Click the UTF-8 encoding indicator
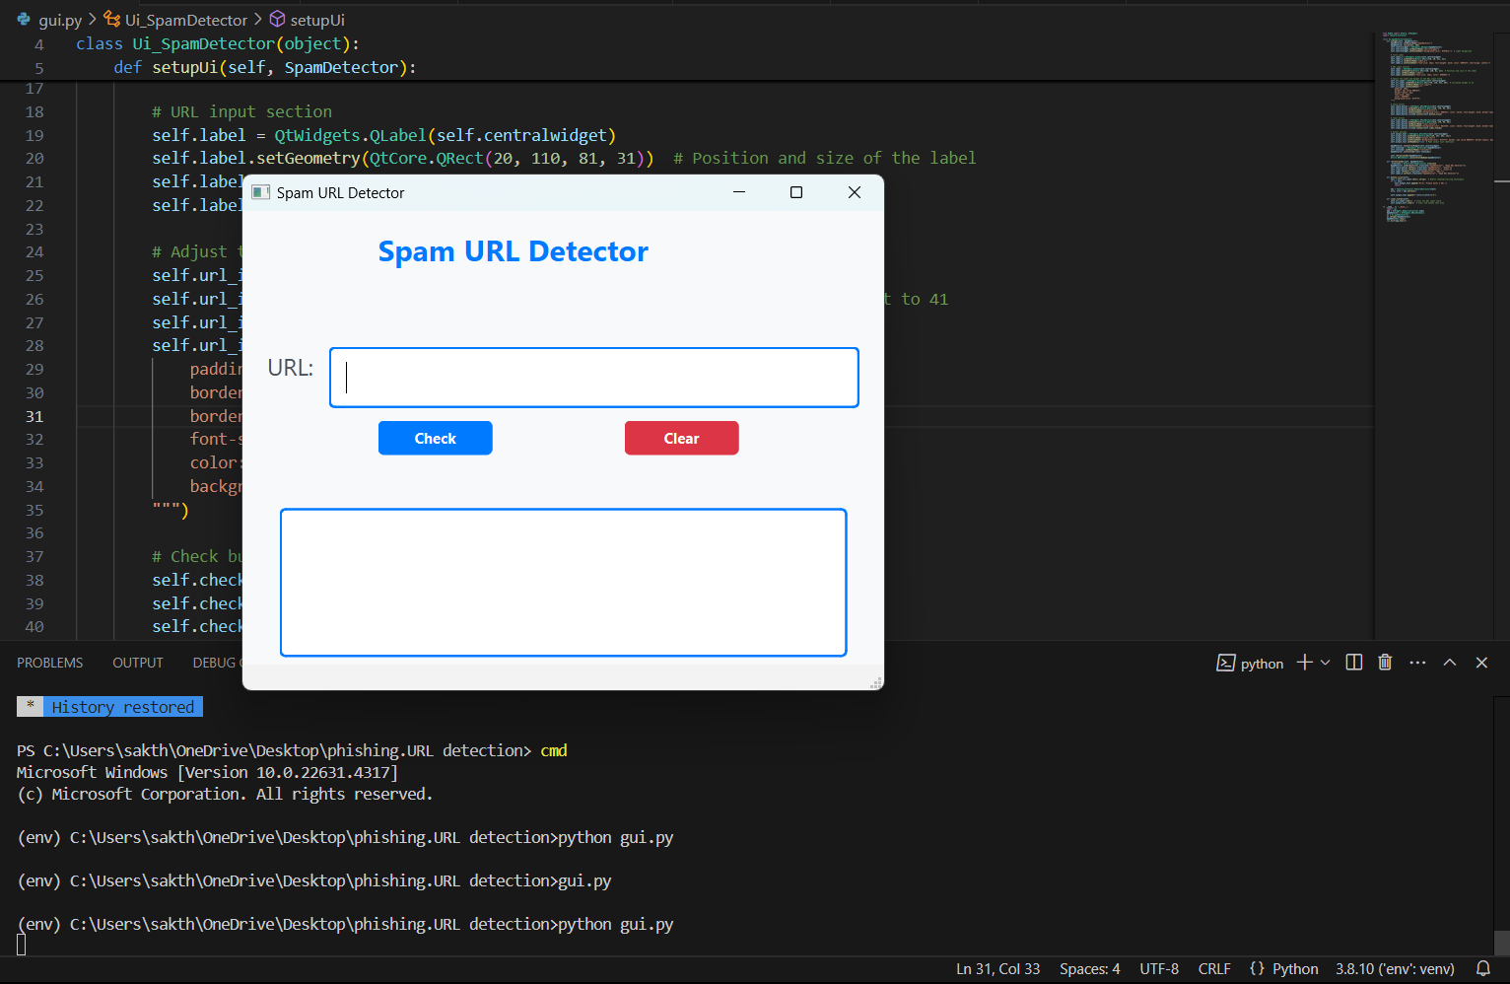1510x984 pixels. pos(1159,969)
